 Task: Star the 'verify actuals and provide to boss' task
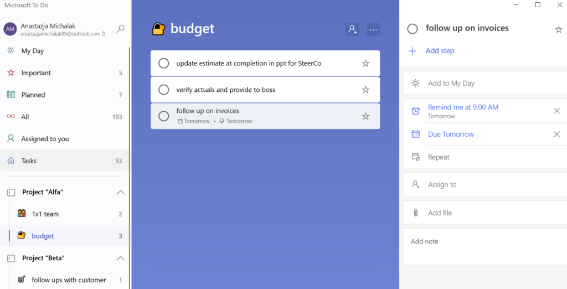pos(365,90)
